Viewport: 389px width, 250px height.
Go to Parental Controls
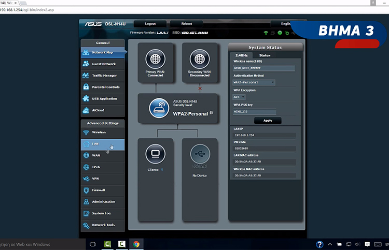(x=103, y=87)
